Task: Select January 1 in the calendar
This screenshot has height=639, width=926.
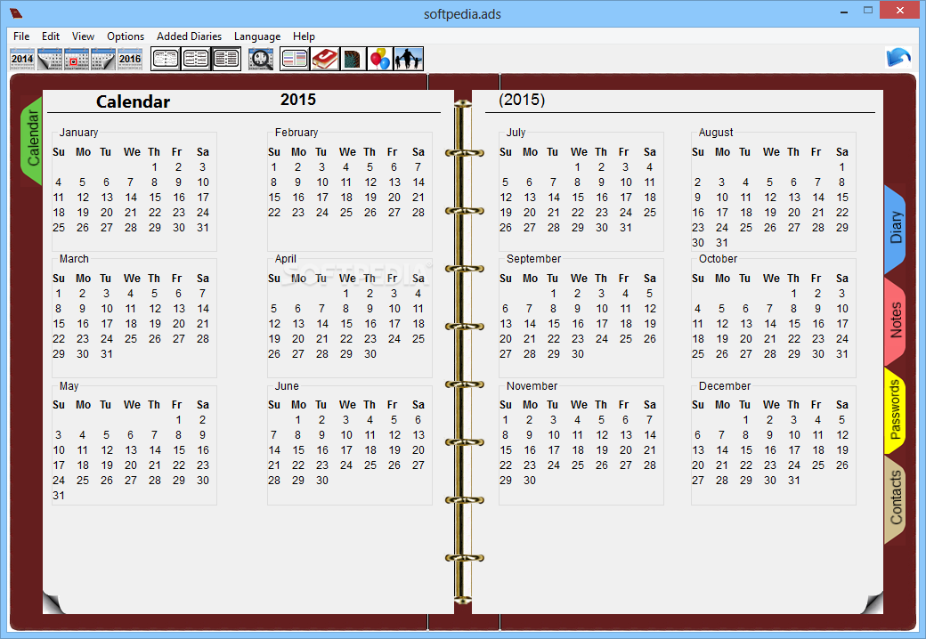Action: [x=154, y=167]
